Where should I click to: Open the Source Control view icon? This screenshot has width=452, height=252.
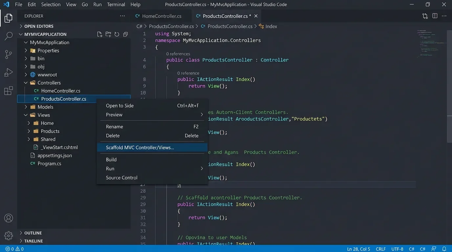pyautogui.click(x=9, y=54)
